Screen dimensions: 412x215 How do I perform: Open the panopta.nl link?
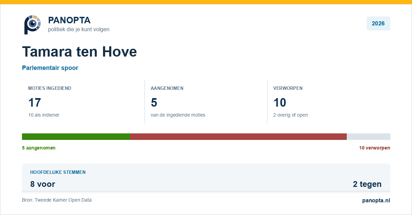tap(376, 201)
